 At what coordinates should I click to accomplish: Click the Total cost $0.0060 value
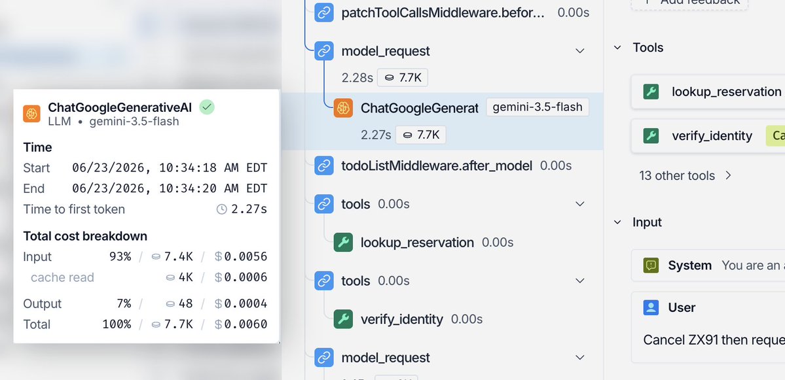pos(241,324)
